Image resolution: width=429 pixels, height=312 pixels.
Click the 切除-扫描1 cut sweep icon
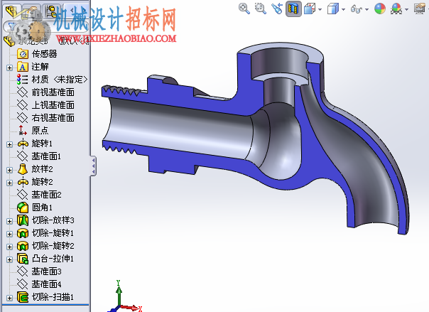click(x=23, y=297)
